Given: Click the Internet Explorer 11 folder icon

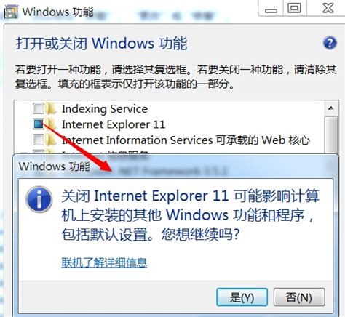Looking at the screenshot, I should click(x=52, y=124).
